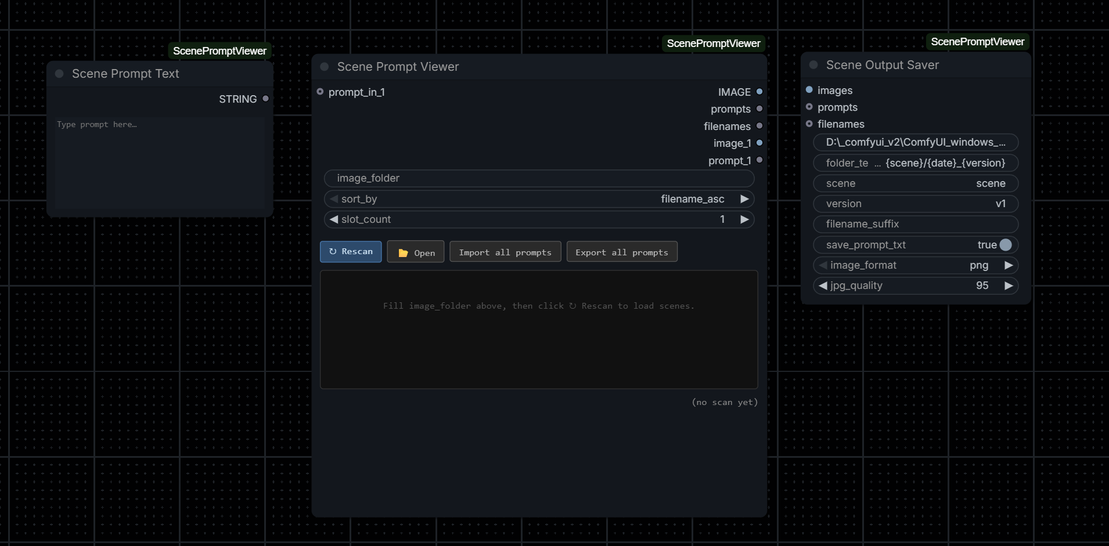Click the SceneGroupViewer badge above Prompt Text node

pyautogui.click(x=219, y=51)
